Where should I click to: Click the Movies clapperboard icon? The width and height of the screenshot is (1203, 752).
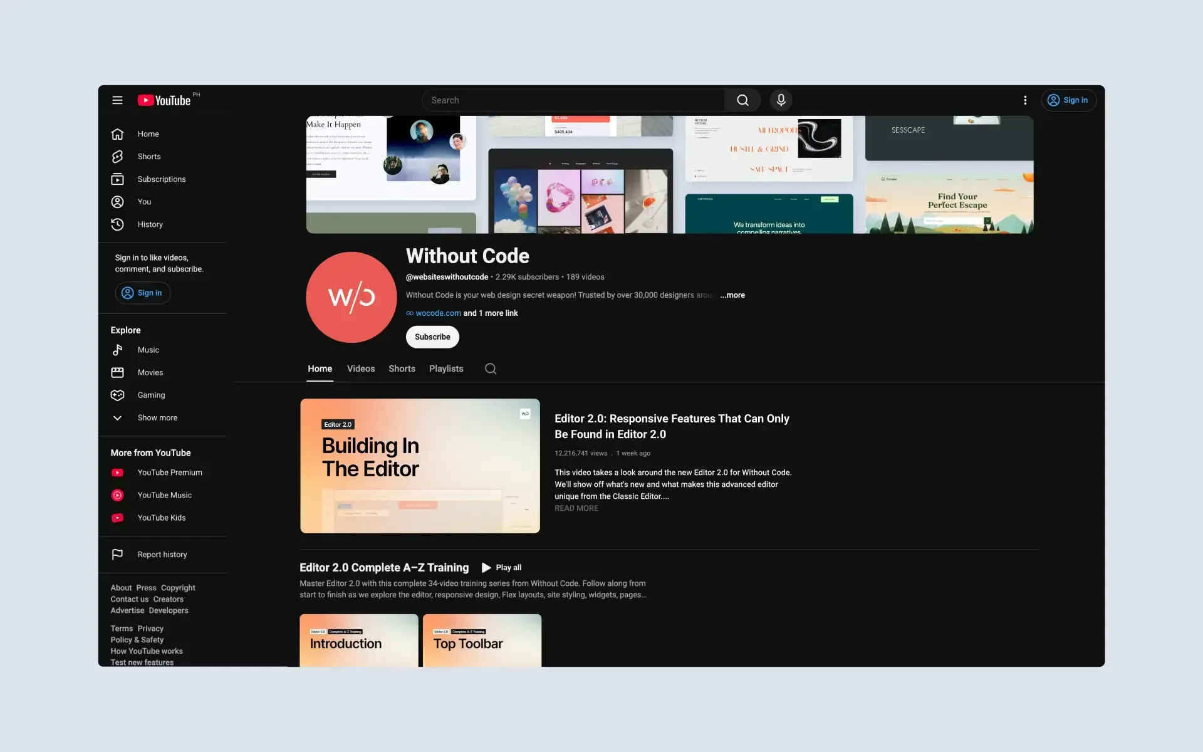tap(117, 372)
